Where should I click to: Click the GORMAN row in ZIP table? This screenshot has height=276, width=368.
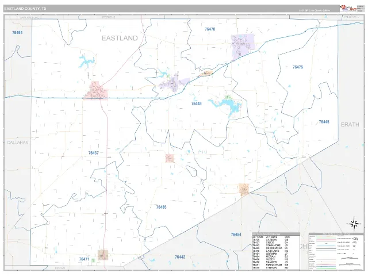pyautogui.click(x=270, y=254)
